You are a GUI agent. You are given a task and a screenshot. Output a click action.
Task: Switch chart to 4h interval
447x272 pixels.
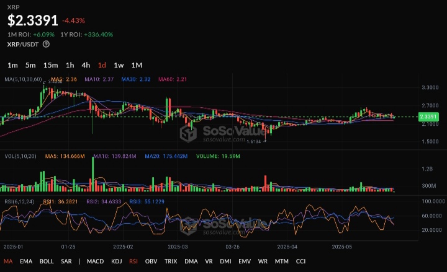tap(86, 65)
